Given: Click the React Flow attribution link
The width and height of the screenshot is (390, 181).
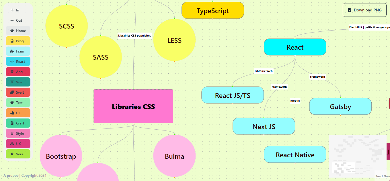Looking at the screenshot, I should pyautogui.click(x=383, y=176).
